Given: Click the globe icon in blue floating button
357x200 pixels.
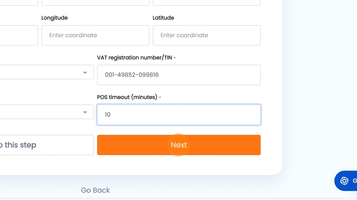Looking at the screenshot, I should click(x=344, y=181).
